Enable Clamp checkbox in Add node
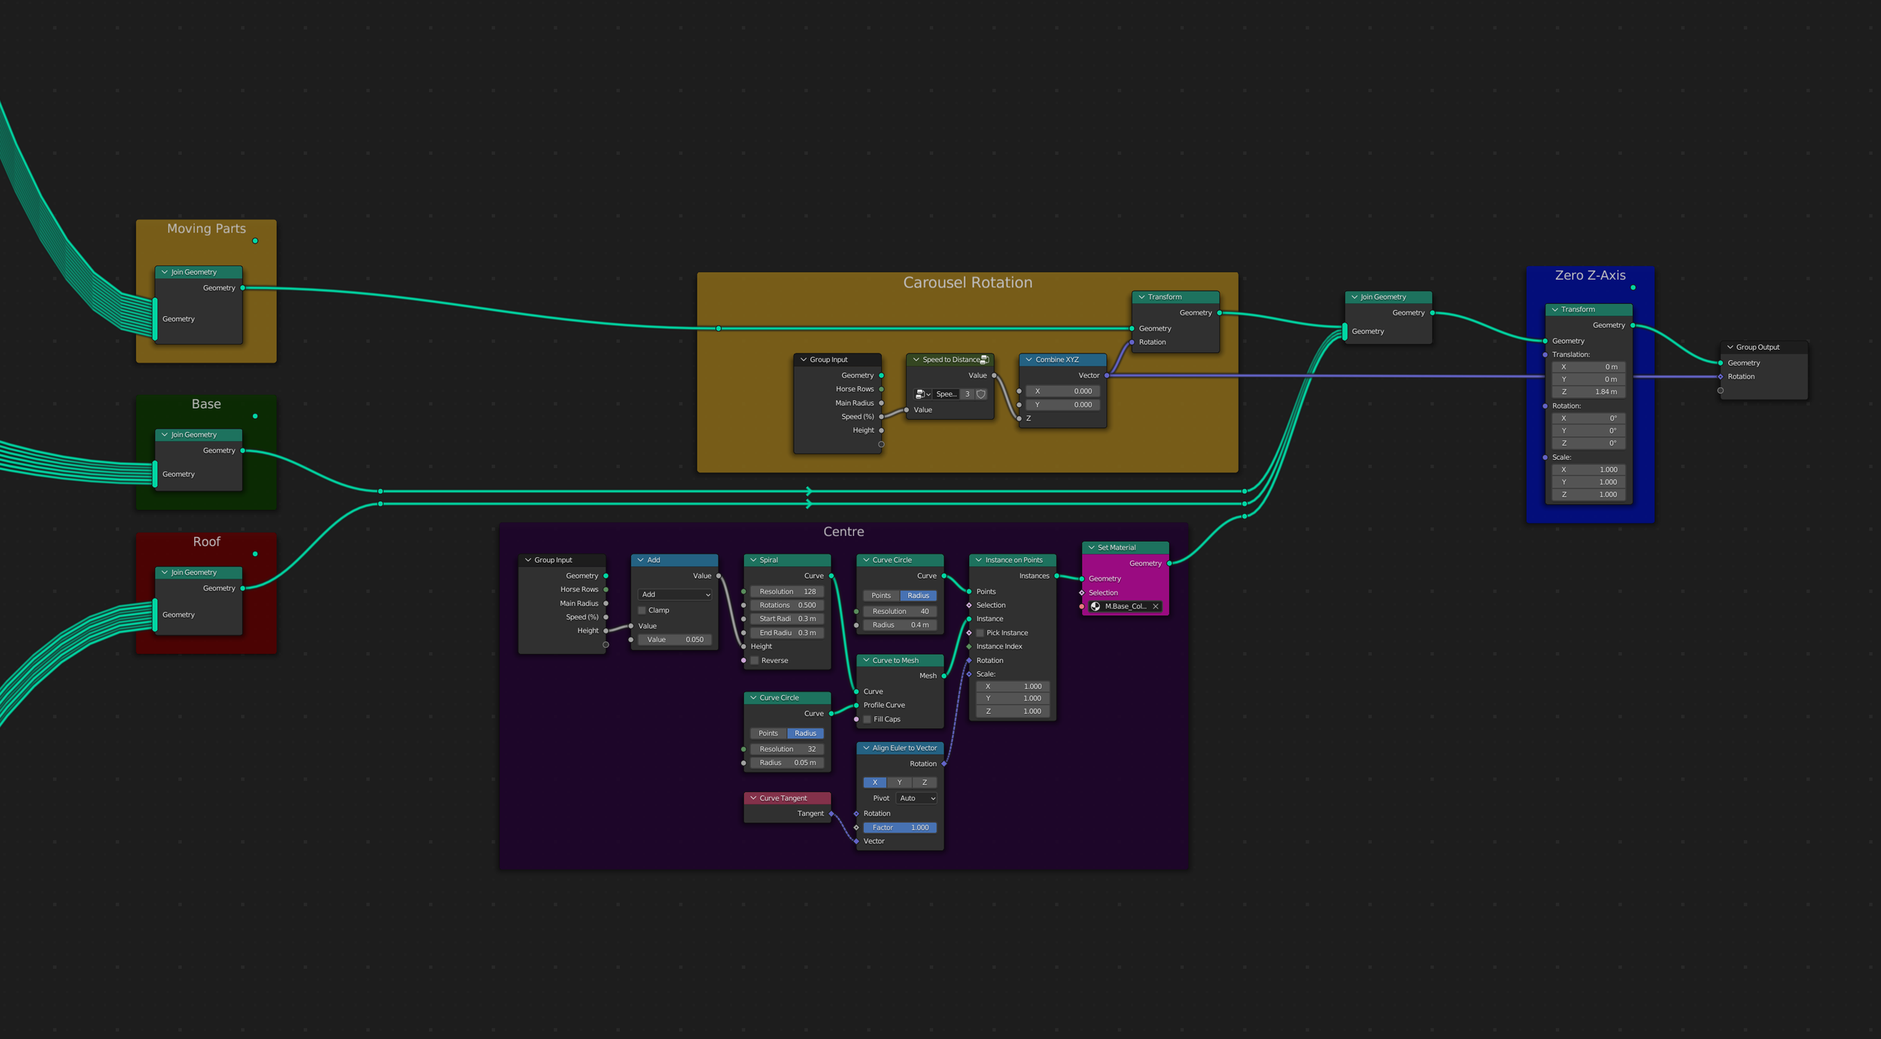This screenshot has height=1039, width=1881. pyautogui.click(x=642, y=610)
